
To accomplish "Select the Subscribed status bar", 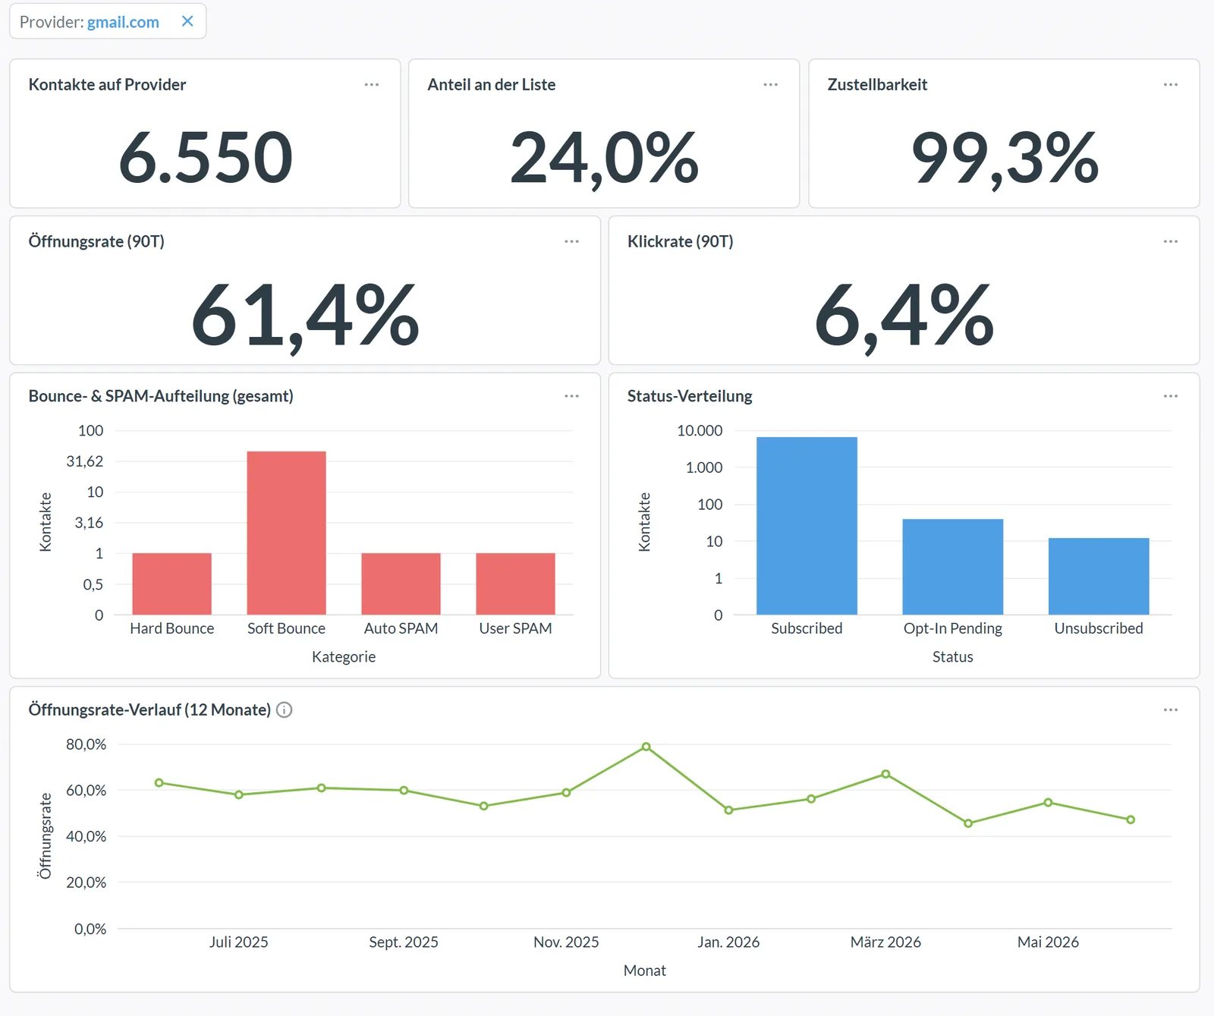I will click(x=807, y=526).
